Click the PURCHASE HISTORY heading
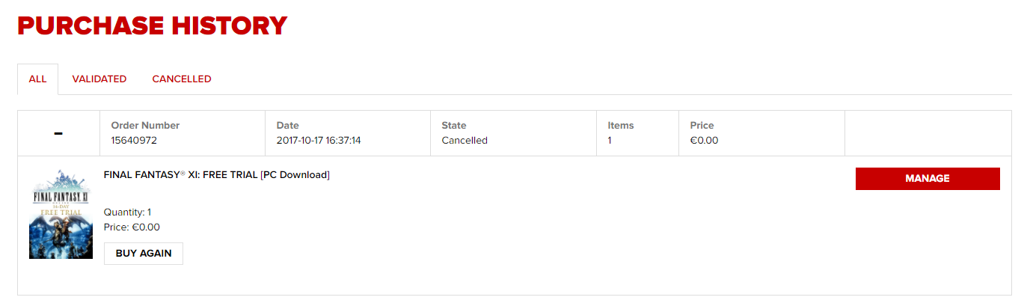Image resolution: width=1030 pixels, height=306 pixels. point(152,26)
